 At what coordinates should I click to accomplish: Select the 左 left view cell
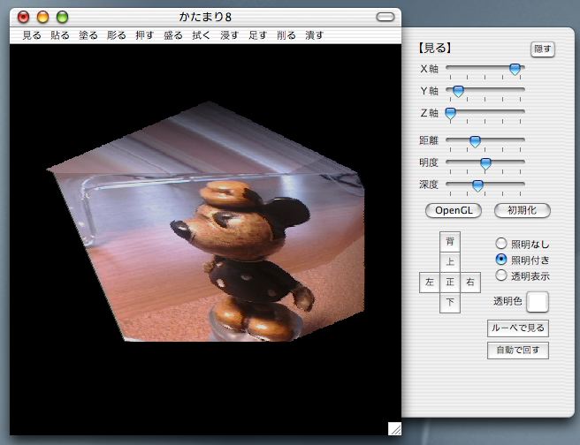430,283
